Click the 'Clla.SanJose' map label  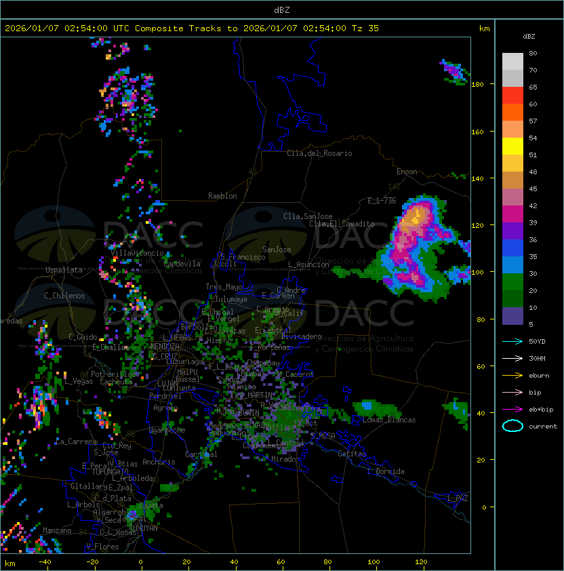(x=308, y=216)
